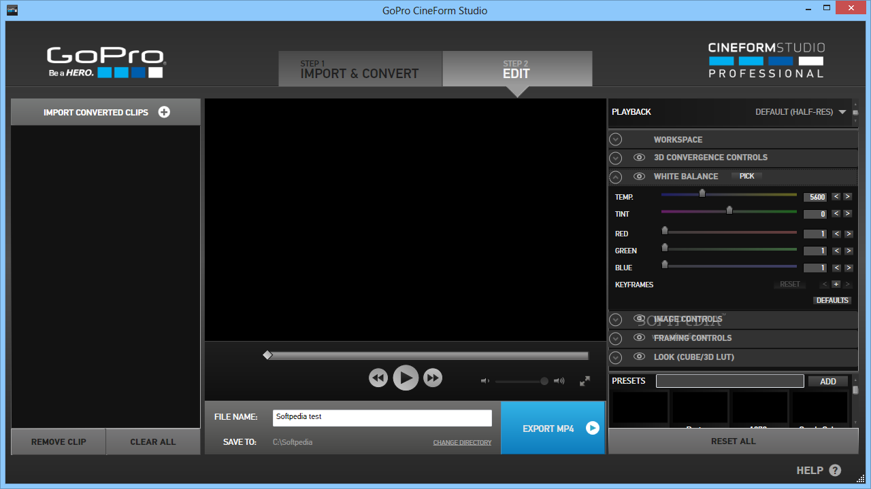Click the keyframes Reset button

click(790, 285)
